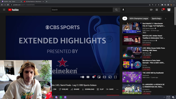The width and height of the screenshot is (176, 99).
Task: Open Chrome media controls icon
Action: click(x=165, y=5)
